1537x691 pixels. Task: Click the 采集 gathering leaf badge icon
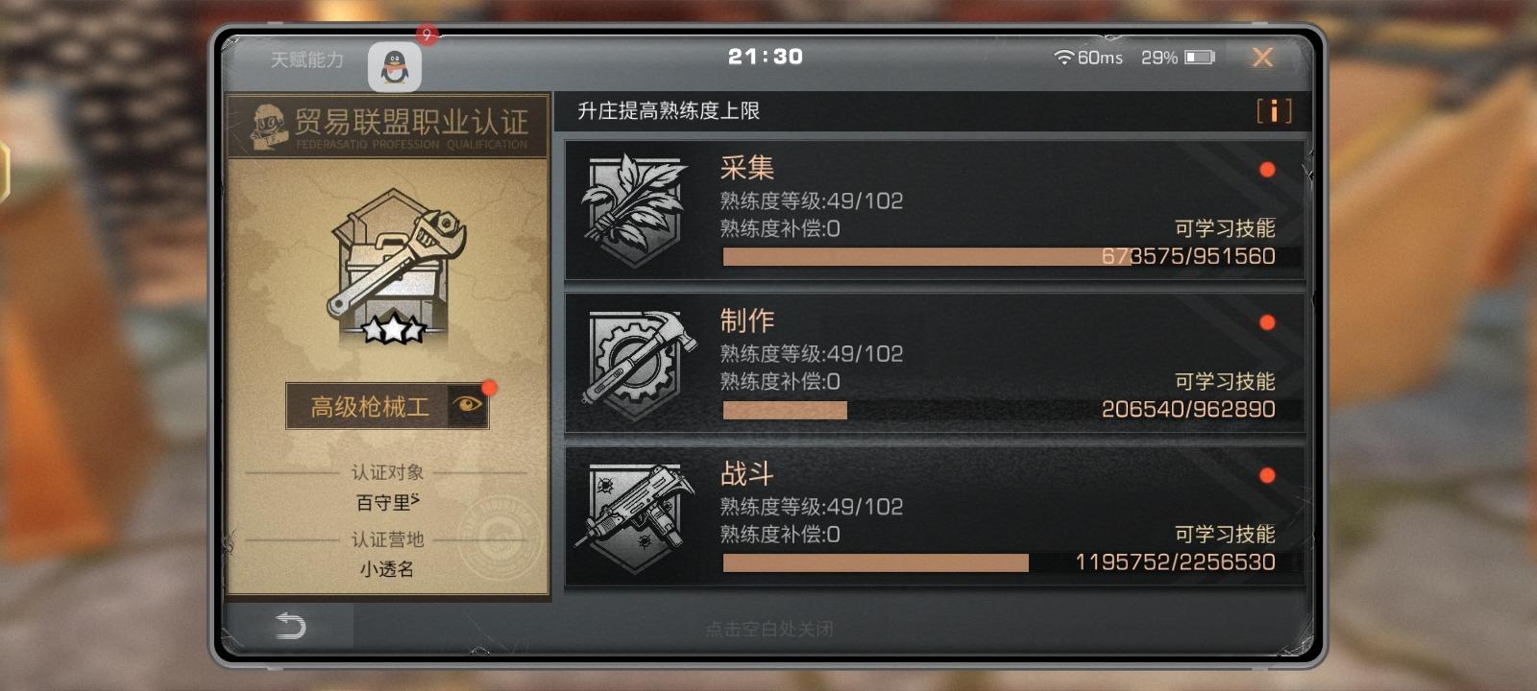click(635, 210)
